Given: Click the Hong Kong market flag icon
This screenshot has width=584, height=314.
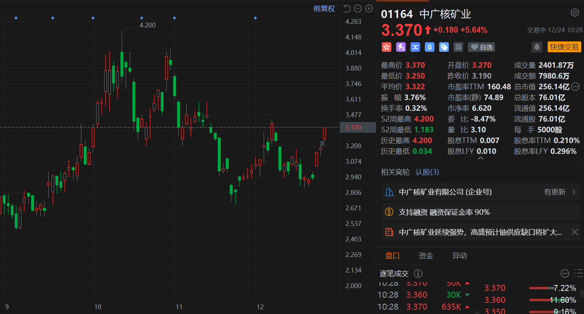Looking at the screenshot, I should [x=386, y=47].
